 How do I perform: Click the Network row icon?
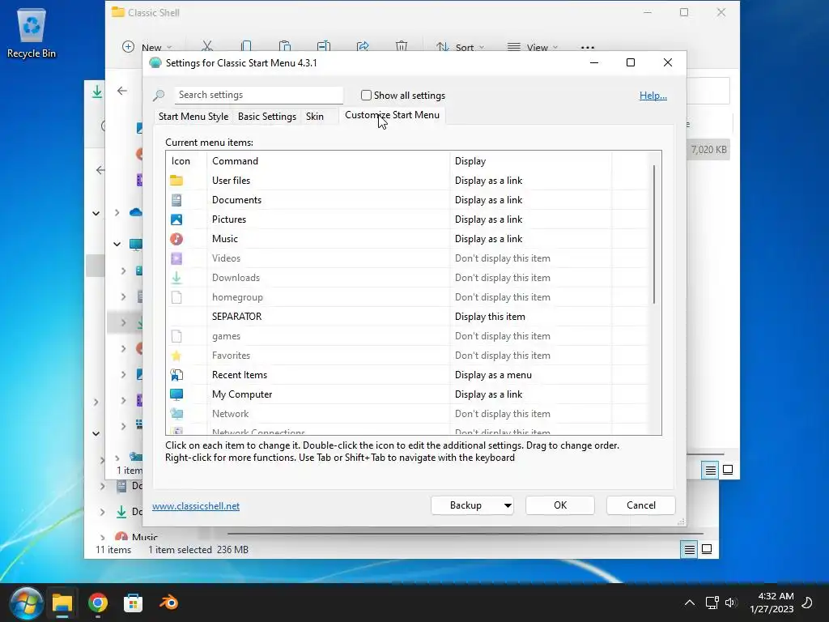176,414
